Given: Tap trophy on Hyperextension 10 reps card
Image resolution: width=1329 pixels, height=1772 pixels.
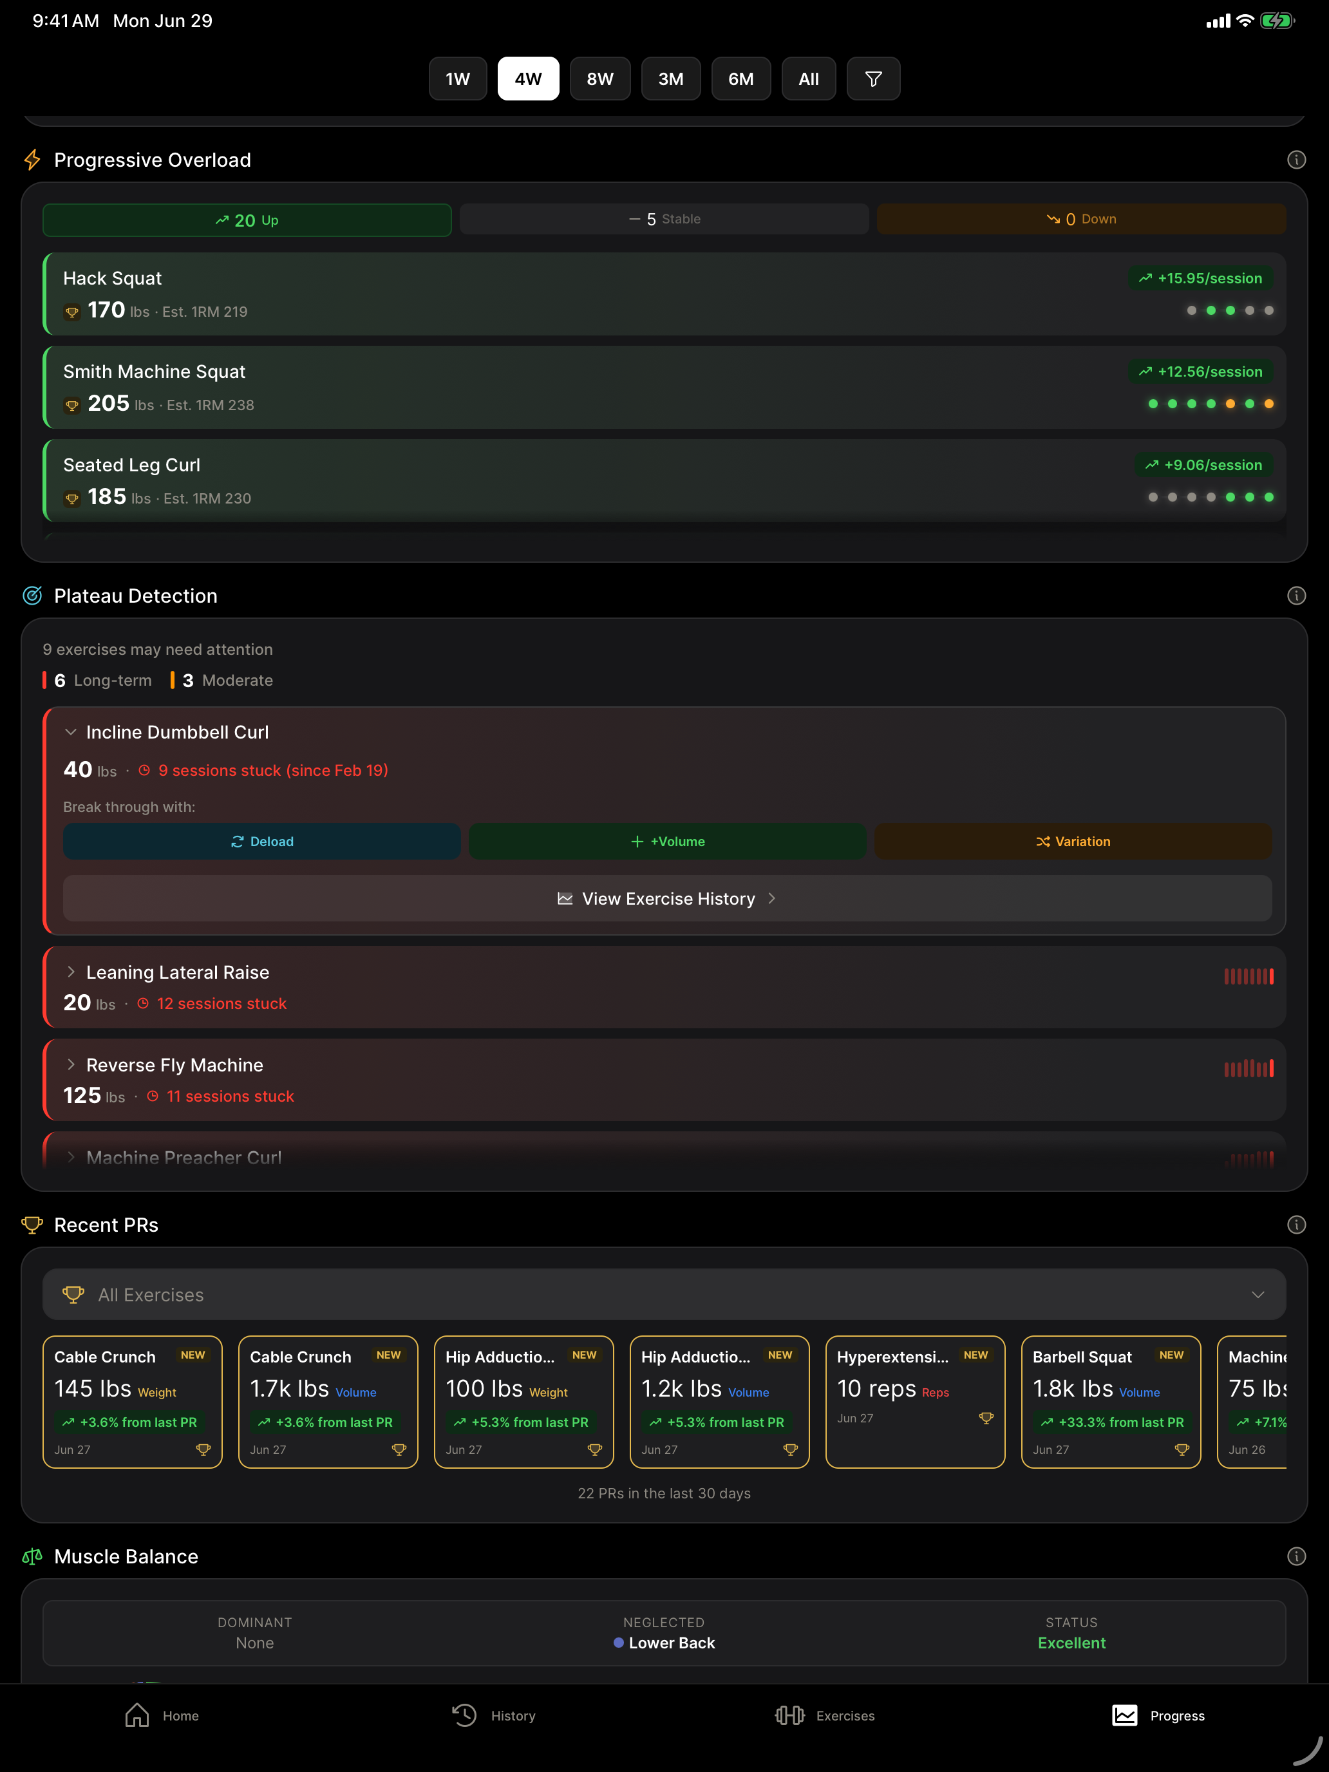Looking at the screenshot, I should 986,1418.
